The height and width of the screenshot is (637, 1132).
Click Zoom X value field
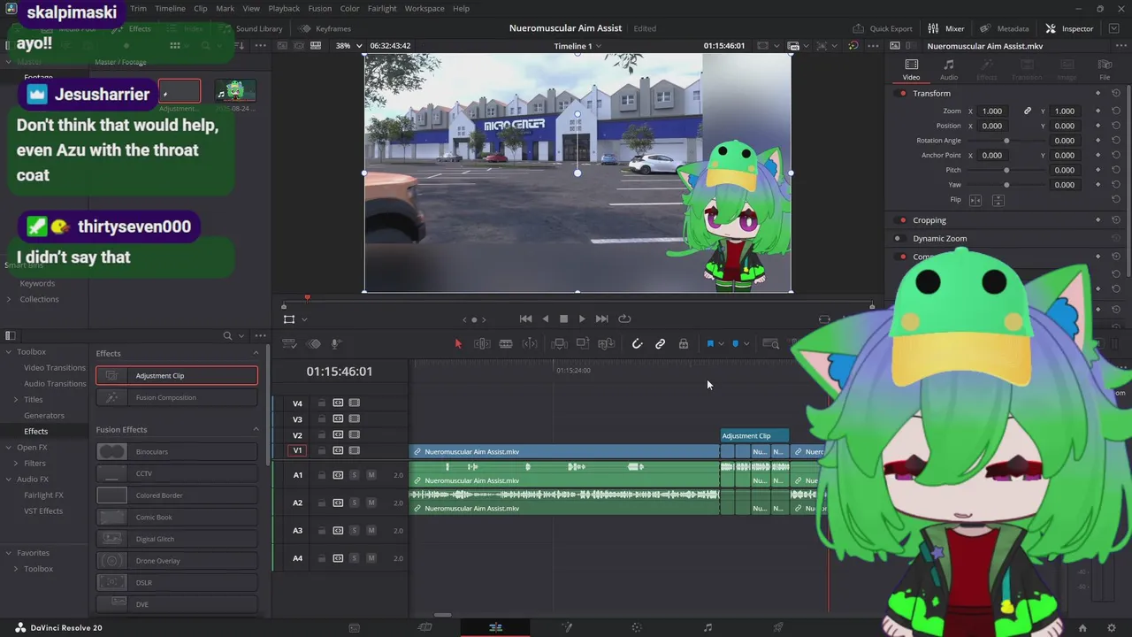(x=992, y=111)
